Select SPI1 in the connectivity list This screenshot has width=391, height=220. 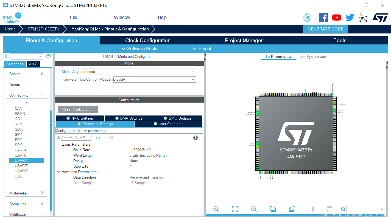point(19,134)
